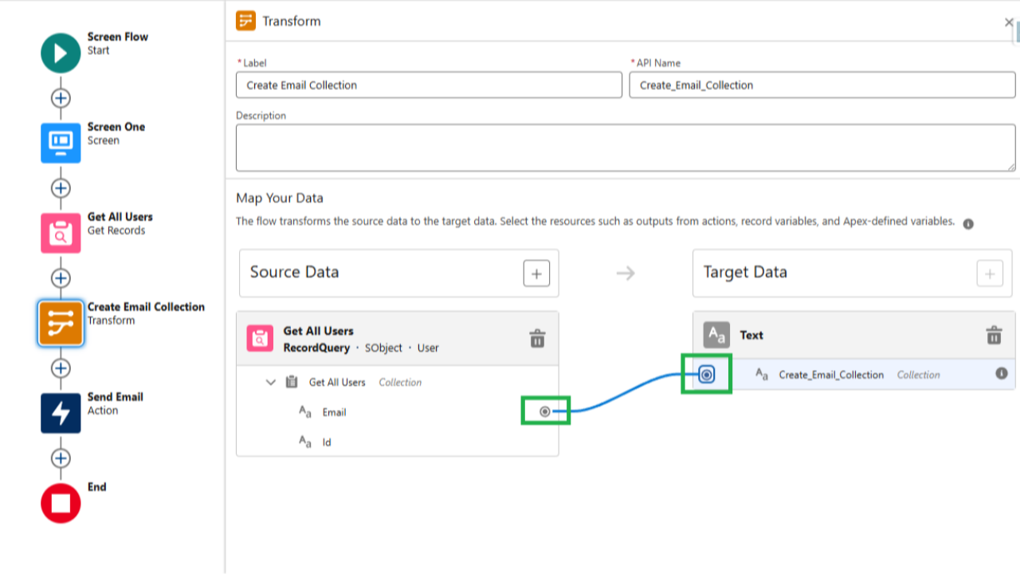Select the End node icon
This screenshot has height=574, width=1020.
point(61,503)
